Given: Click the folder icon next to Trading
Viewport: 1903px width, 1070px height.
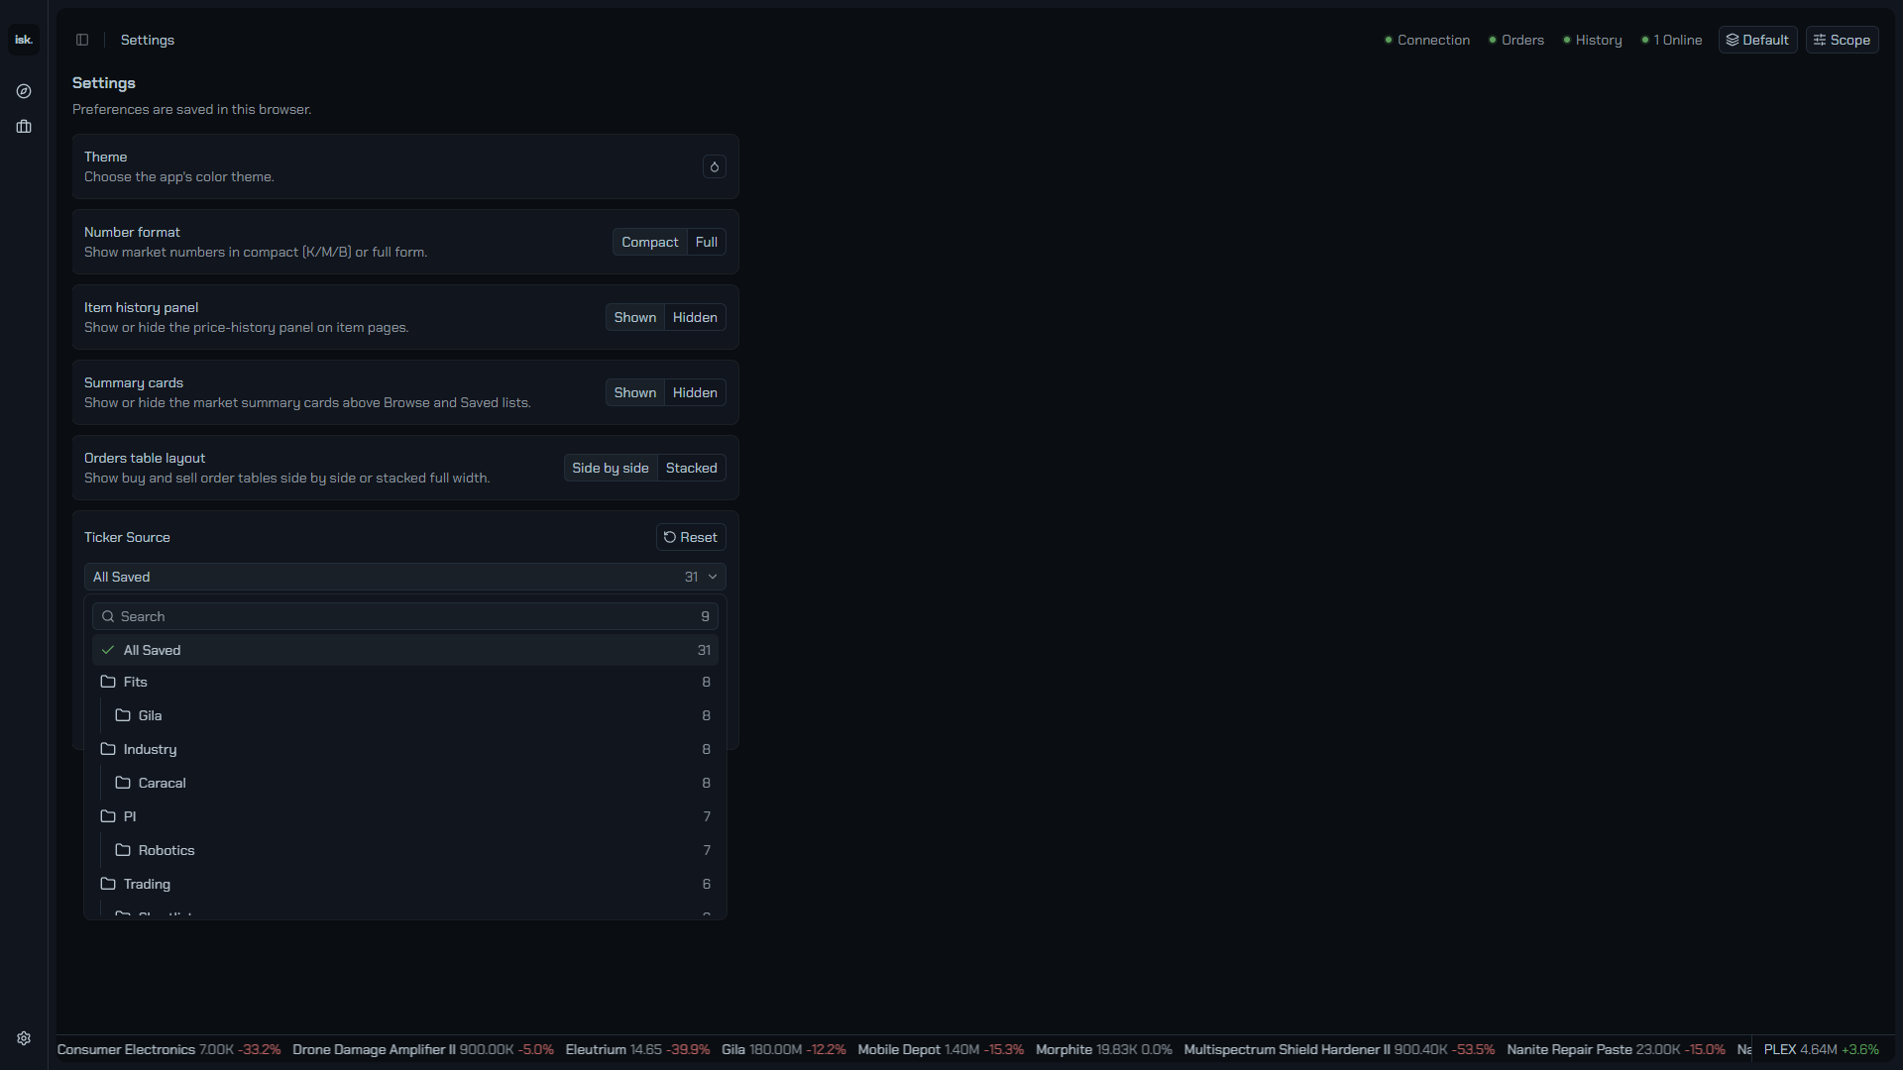Looking at the screenshot, I should 108,884.
